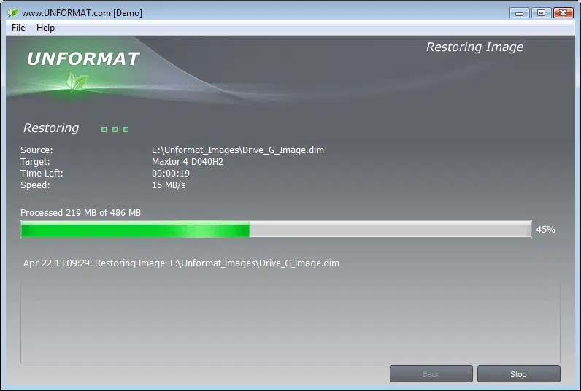Click the empty log output panel
This screenshot has width=581, height=391.
click(290, 322)
